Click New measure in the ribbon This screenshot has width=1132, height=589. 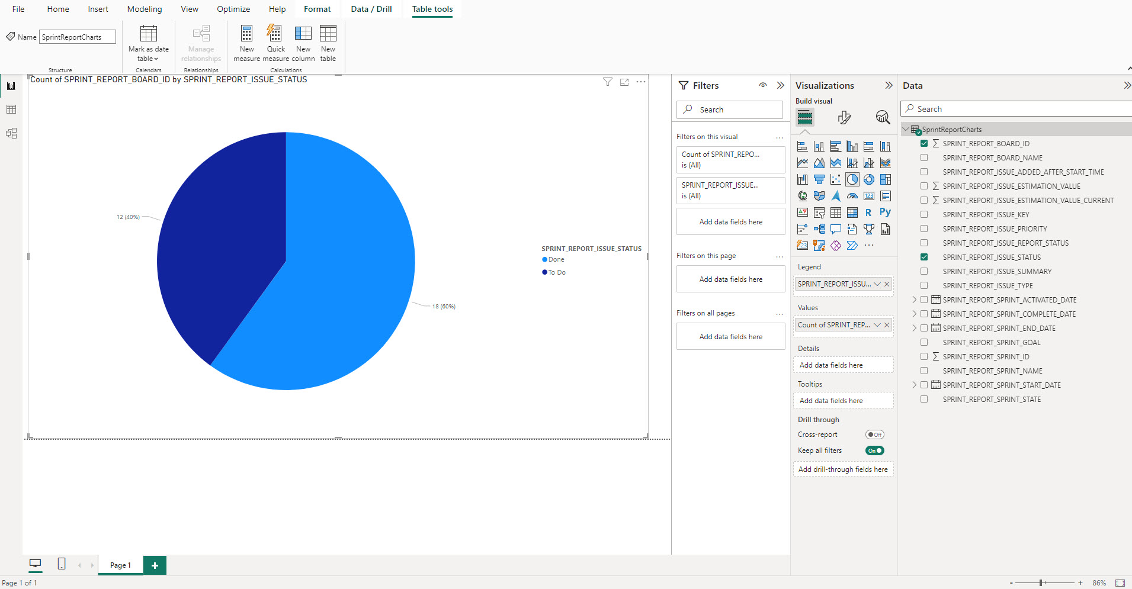click(x=246, y=43)
